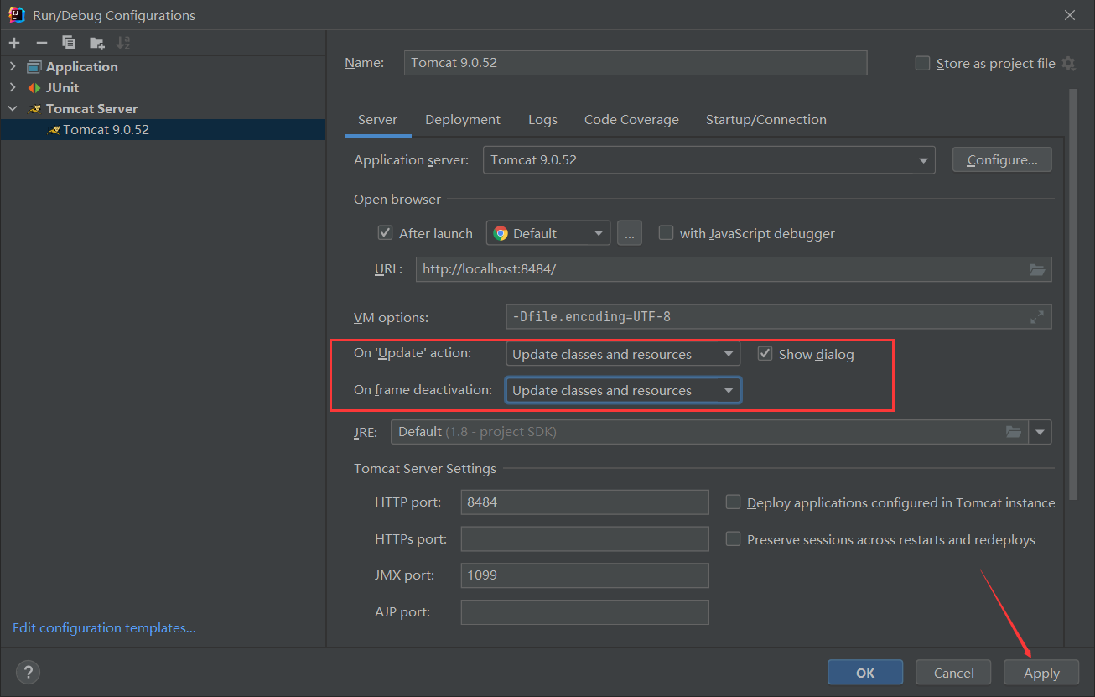Click the Application type icon in tree
Image resolution: width=1095 pixels, height=697 pixels.
(34, 67)
